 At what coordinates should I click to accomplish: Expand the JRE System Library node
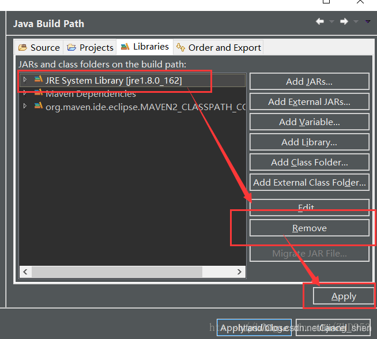25,80
